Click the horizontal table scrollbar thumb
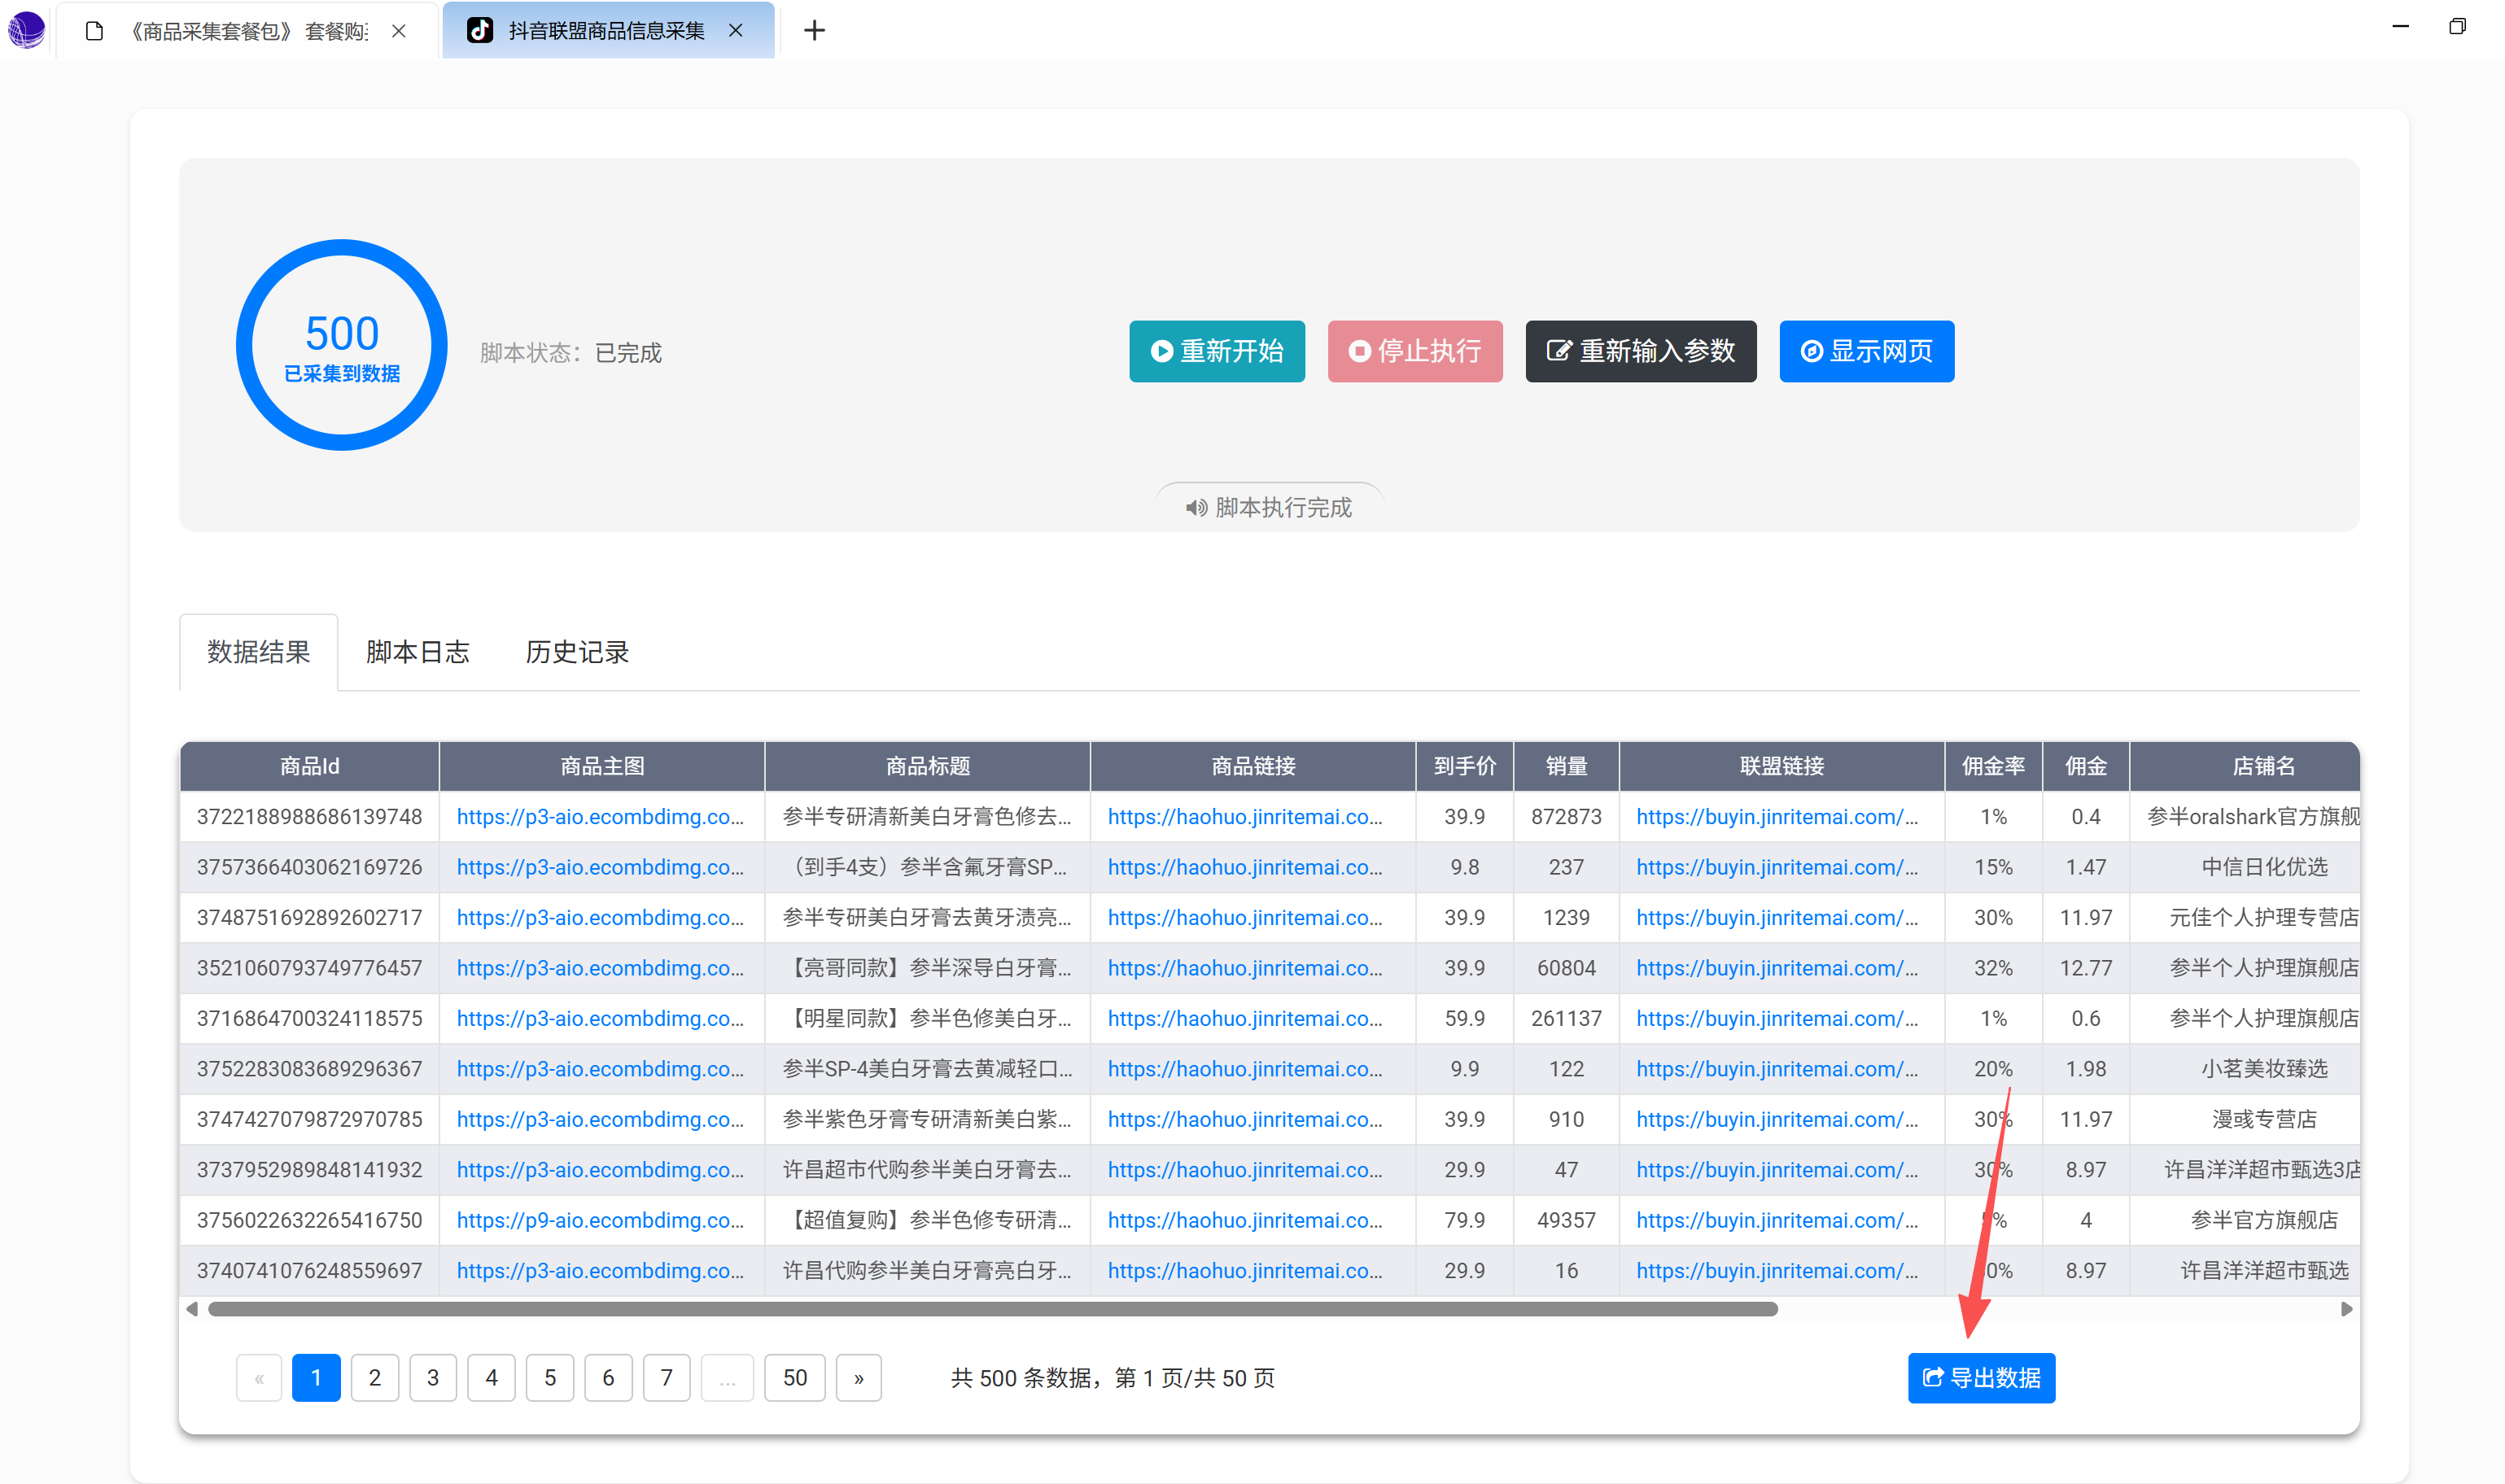The height and width of the screenshot is (1484, 2505). coord(993,1309)
